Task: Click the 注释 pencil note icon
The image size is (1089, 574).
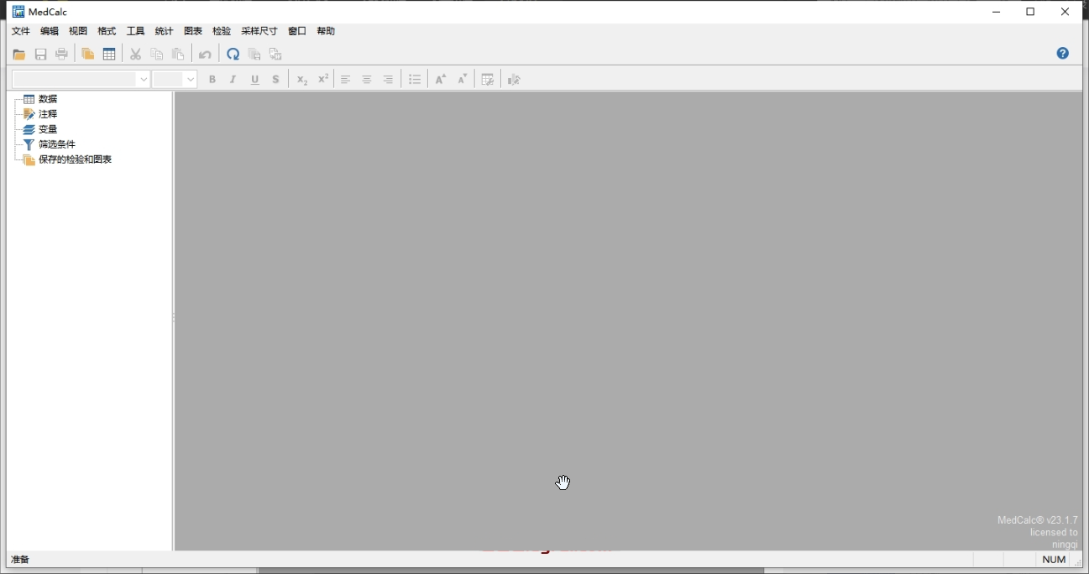Action: (29, 114)
